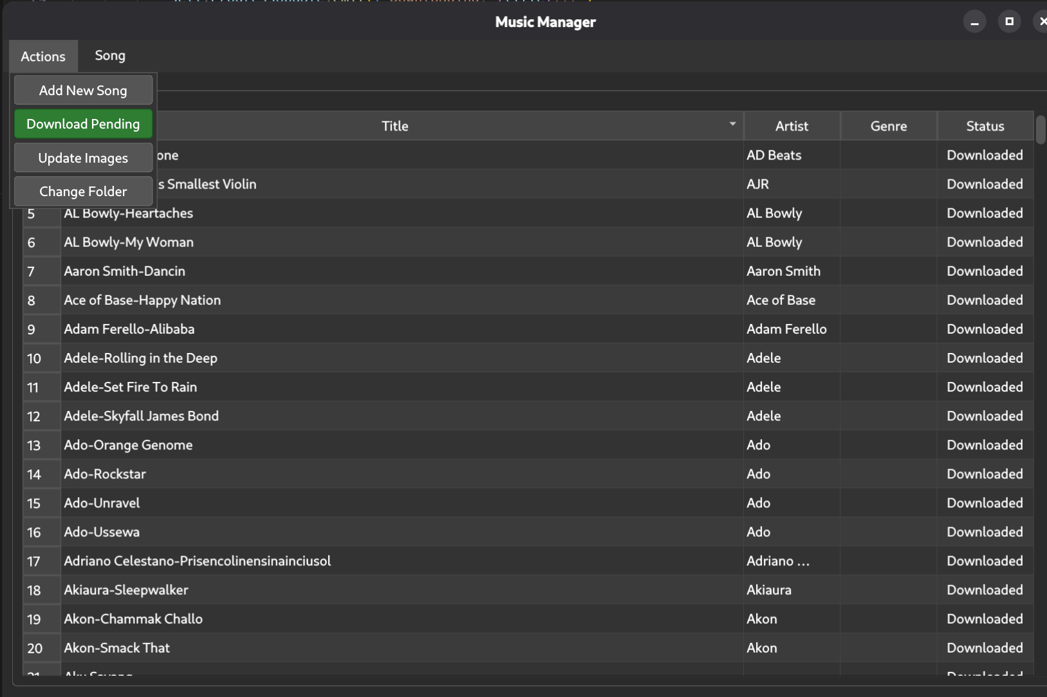Click Add New Song button
Image resolution: width=1047 pixels, height=697 pixels.
click(83, 91)
